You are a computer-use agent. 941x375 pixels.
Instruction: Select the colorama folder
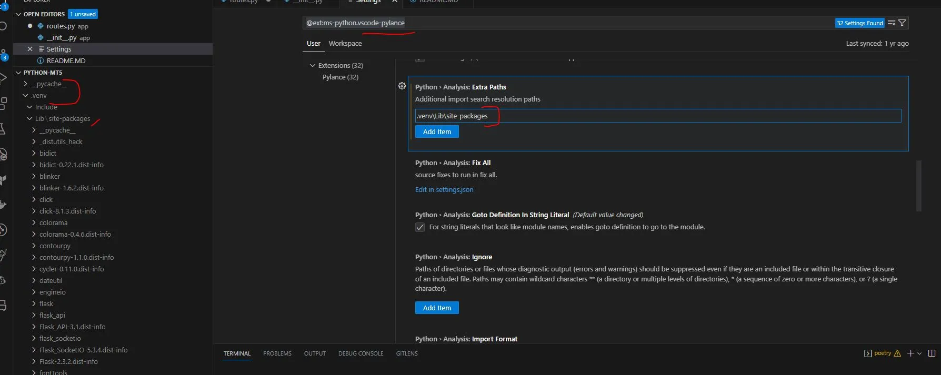point(53,222)
